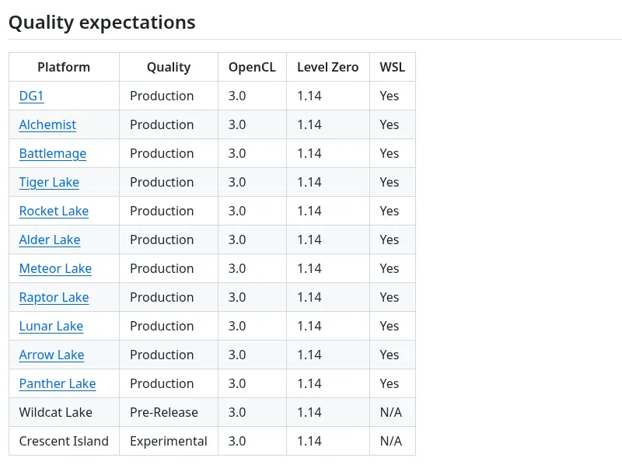Click the OpenCL column header
622x465 pixels.
252,67
